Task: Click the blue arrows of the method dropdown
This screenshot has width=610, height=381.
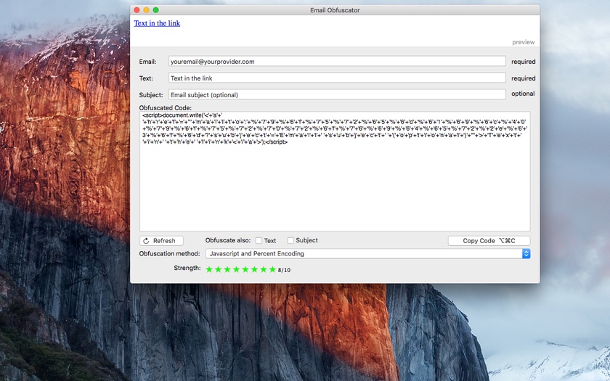Action: click(526, 254)
